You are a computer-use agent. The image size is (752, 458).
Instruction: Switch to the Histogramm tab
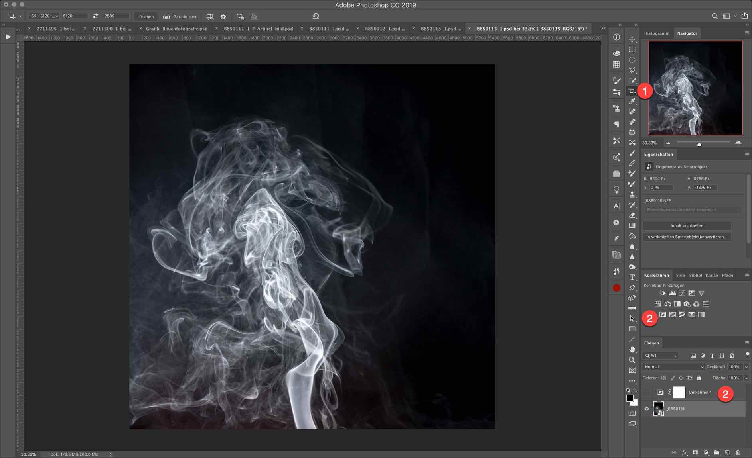click(657, 33)
